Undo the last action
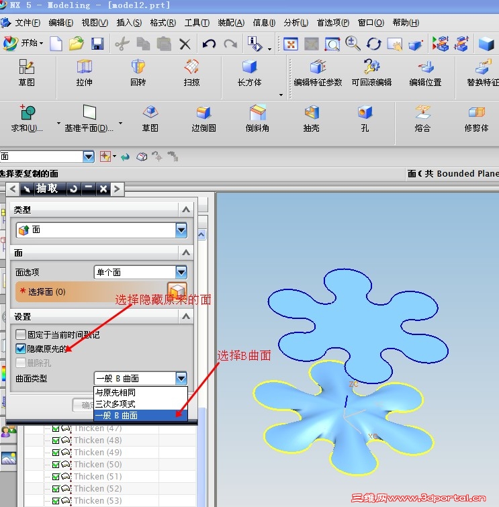This screenshot has width=499, height=507. [x=209, y=44]
